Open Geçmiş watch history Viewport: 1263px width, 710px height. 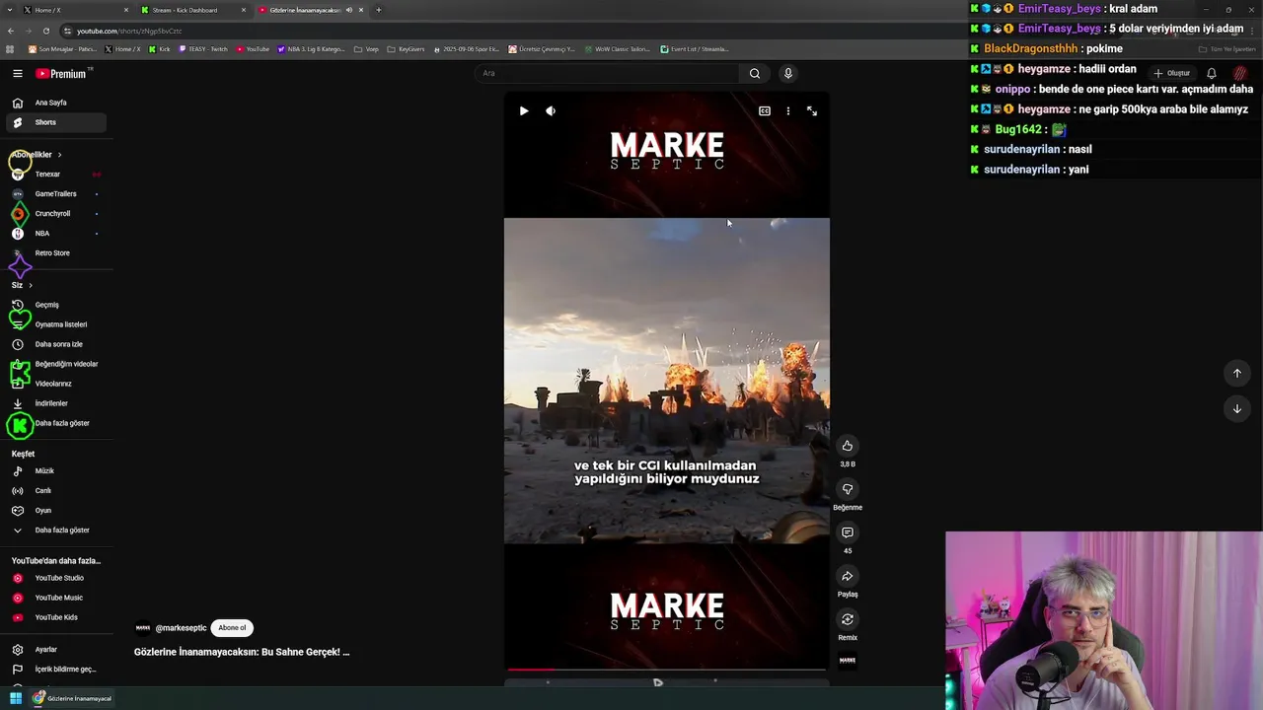(x=55, y=305)
